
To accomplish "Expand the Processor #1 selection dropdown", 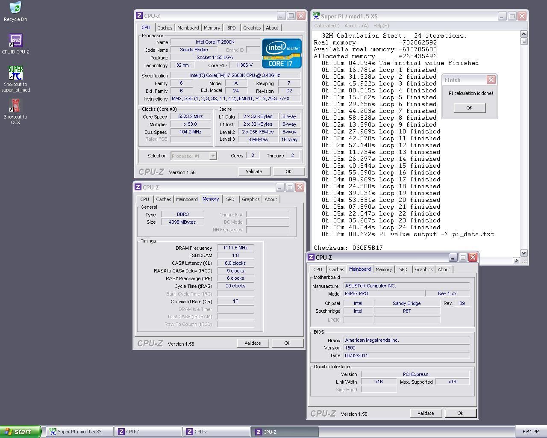I will click(x=212, y=156).
